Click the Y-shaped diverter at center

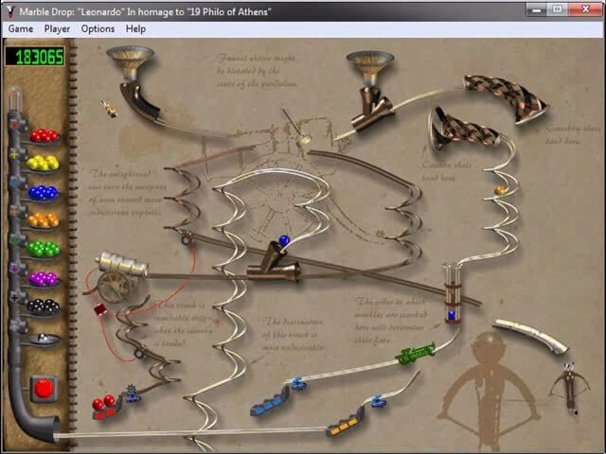coord(276,263)
